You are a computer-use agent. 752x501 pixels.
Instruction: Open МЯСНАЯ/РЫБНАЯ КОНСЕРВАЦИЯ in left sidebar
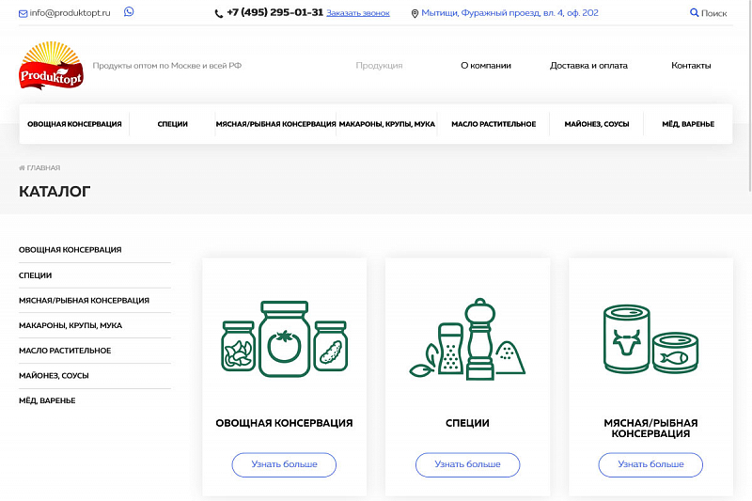[84, 301]
